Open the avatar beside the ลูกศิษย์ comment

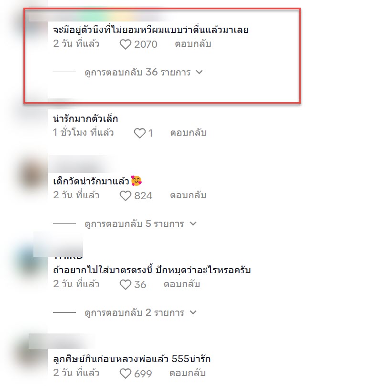coord(31,352)
